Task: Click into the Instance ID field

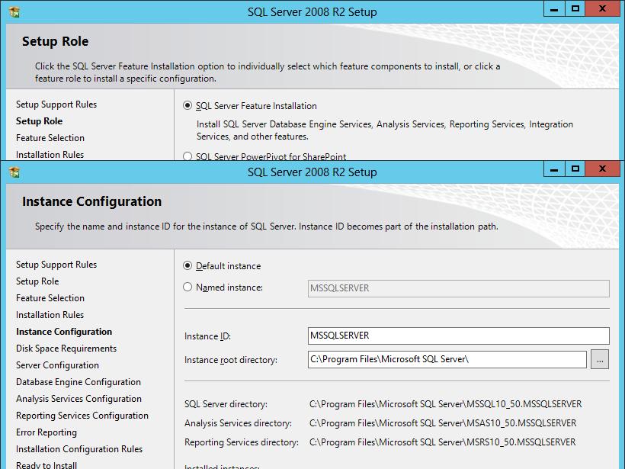Action: click(x=458, y=336)
